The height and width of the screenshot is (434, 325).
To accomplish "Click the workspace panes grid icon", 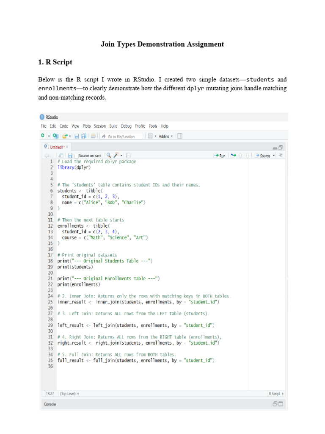I will [150, 136].
